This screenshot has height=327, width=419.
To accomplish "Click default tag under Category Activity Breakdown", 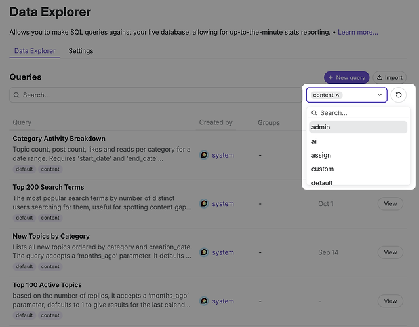I will point(24,169).
